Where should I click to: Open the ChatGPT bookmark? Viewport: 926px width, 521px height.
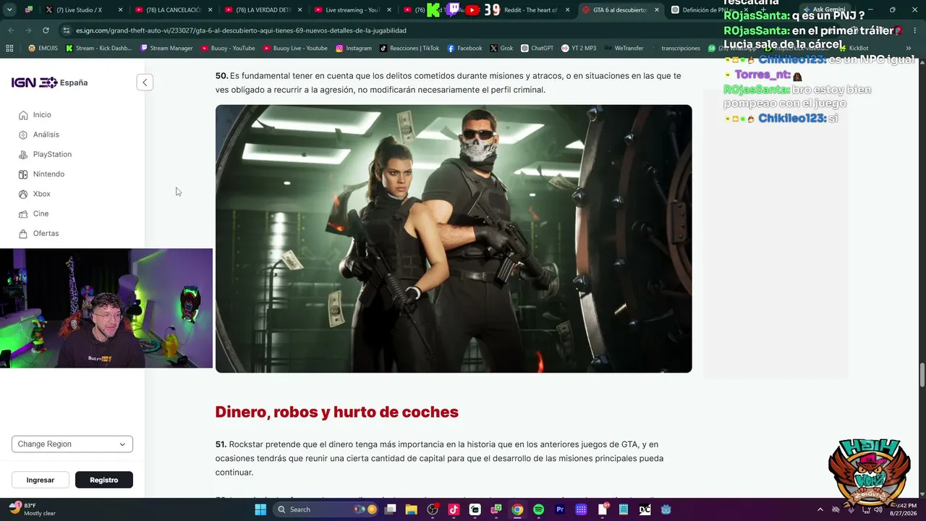pyautogui.click(x=537, y=48)
